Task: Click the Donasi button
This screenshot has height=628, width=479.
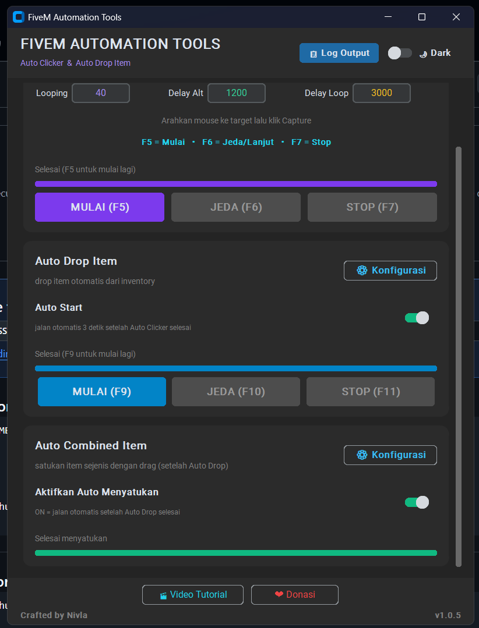Action: point(295,595)
